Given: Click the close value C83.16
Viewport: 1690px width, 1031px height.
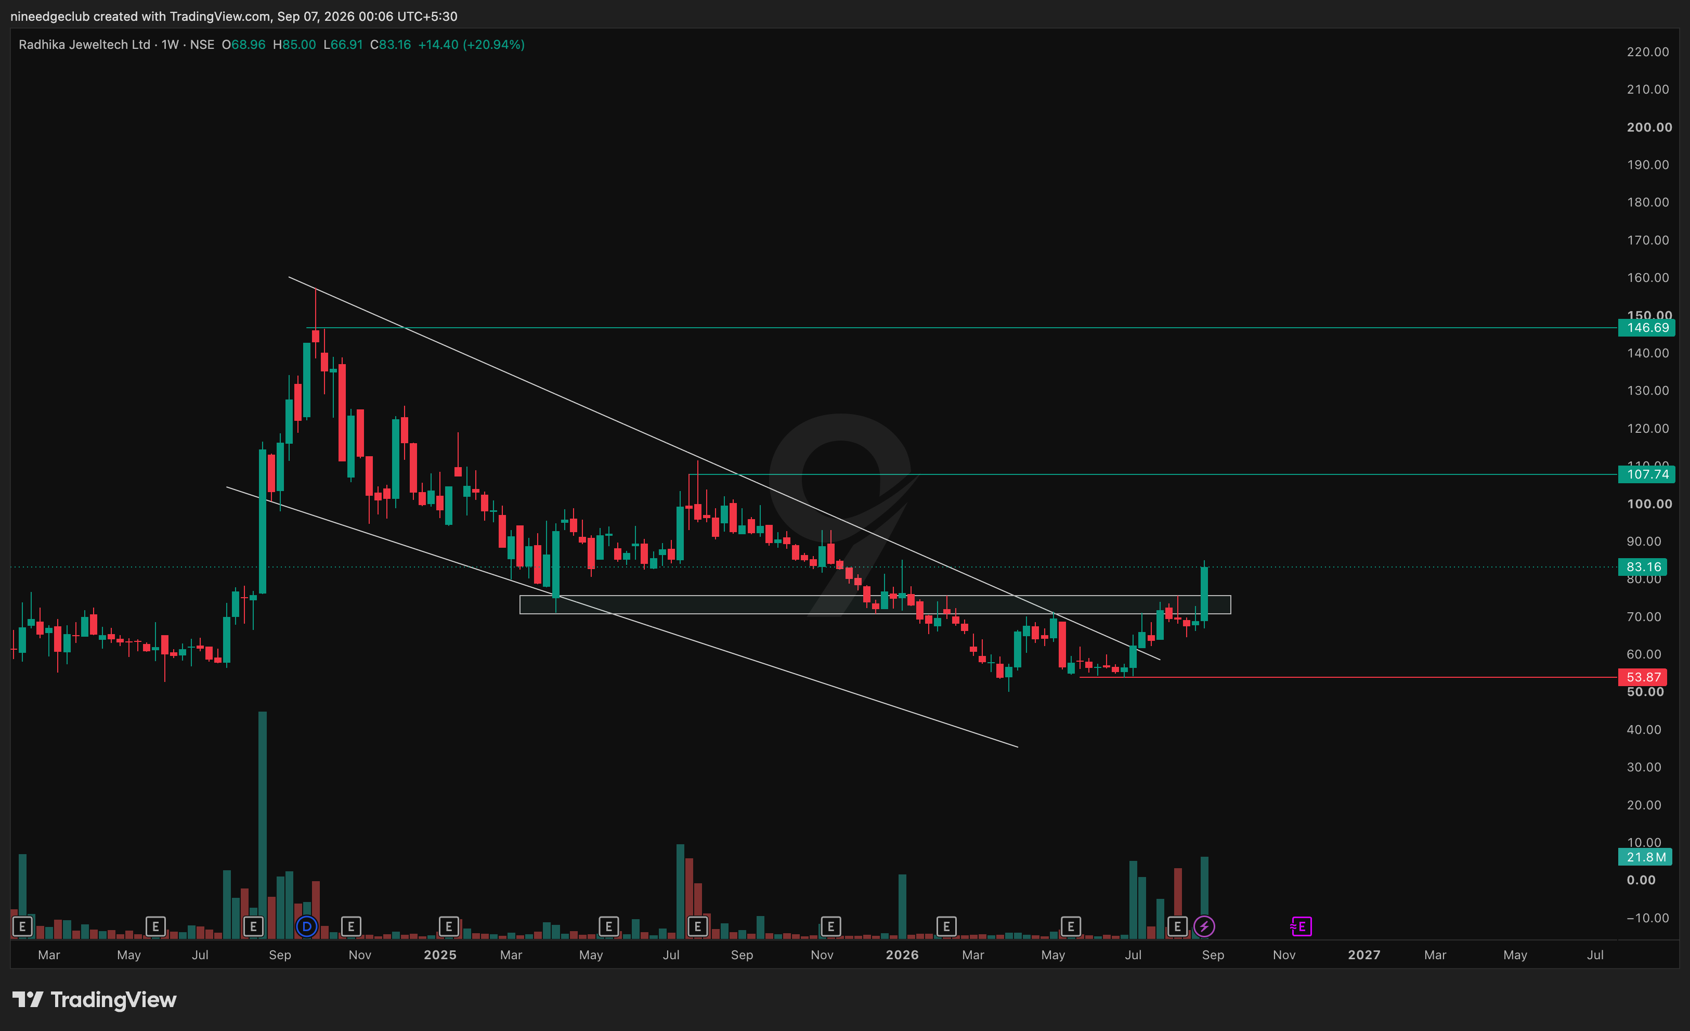Looking at the screenshot, I should [391, 45].
